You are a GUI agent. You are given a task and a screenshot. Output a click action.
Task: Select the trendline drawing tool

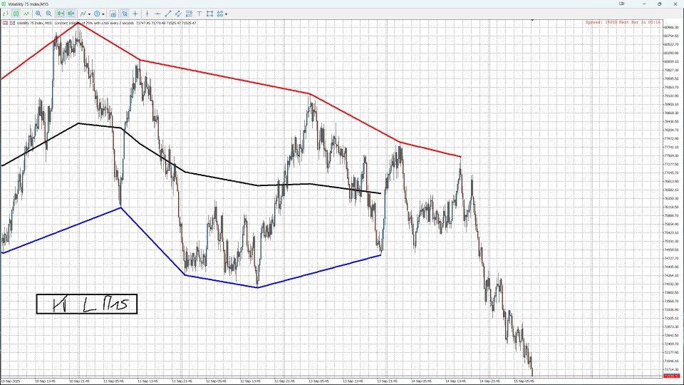click(168, 14)
